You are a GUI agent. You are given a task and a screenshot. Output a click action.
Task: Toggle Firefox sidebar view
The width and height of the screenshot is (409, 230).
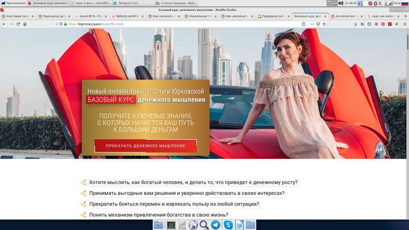[x=369, y=24]
